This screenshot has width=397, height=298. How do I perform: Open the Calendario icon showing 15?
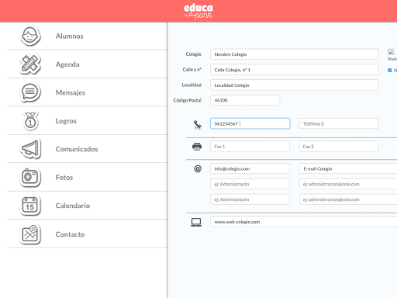click(x=30, y=206)
